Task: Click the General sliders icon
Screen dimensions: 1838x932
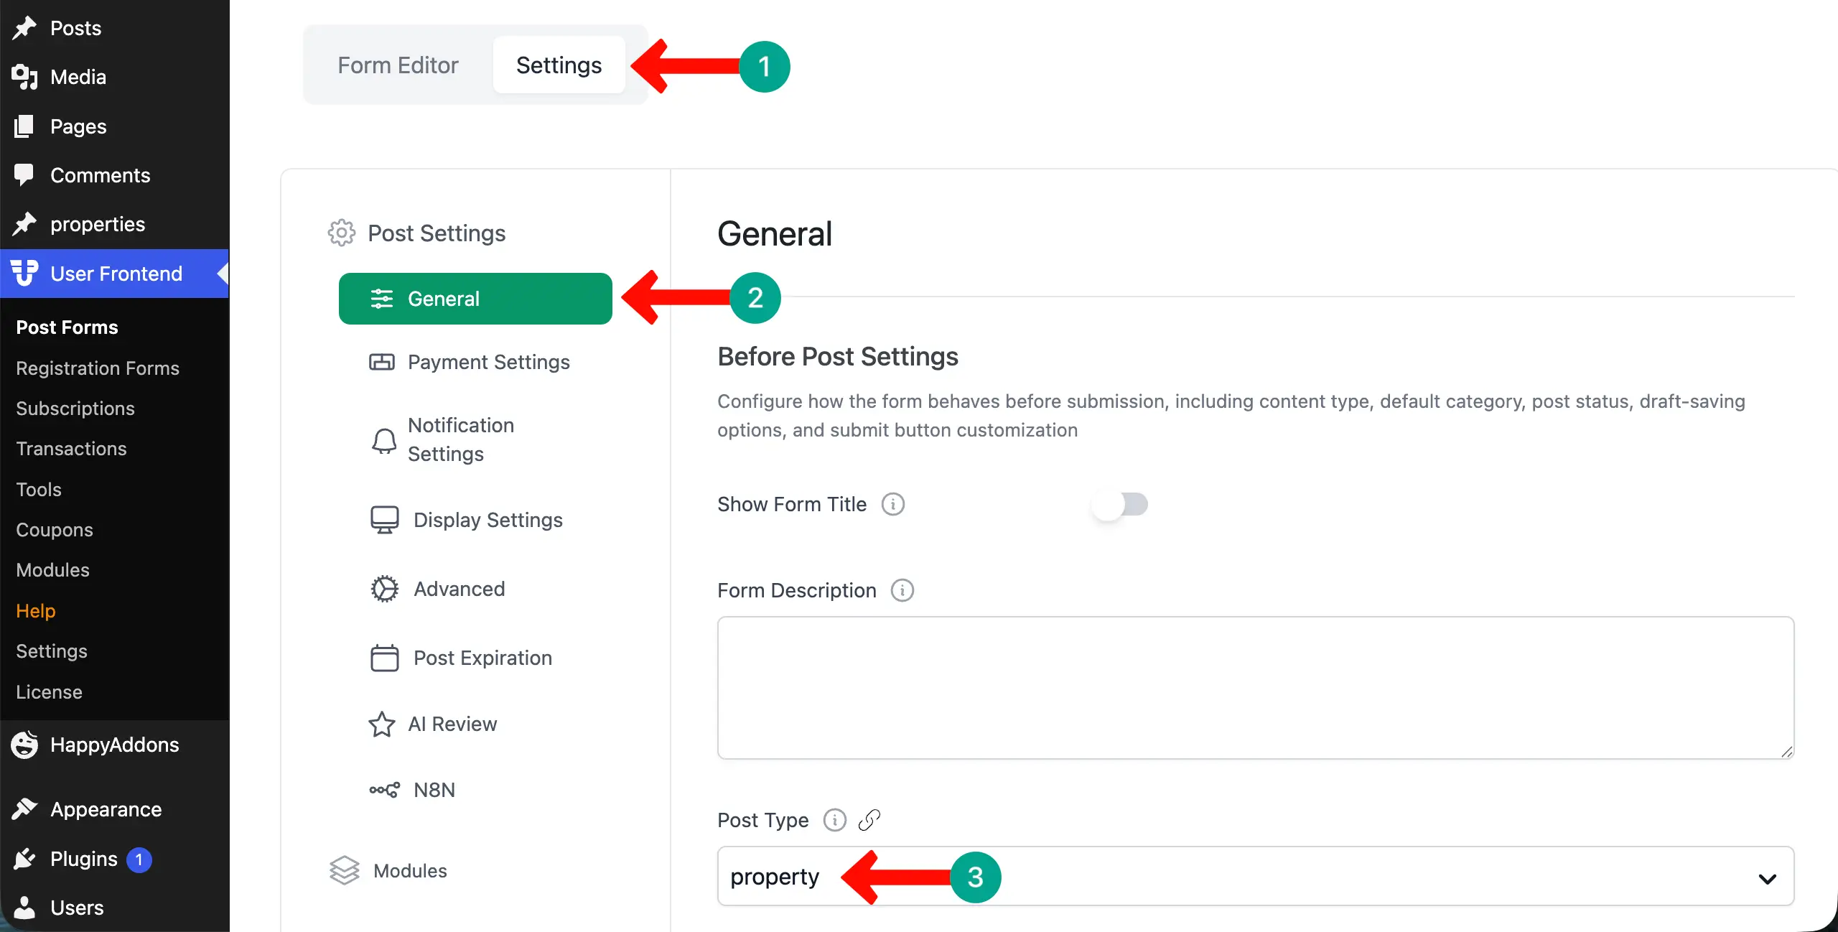Action: point(382,299)
